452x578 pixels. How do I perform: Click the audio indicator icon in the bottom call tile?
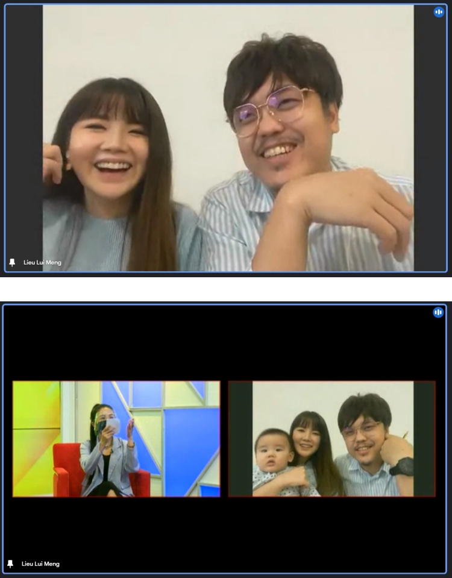click(438, 313)
